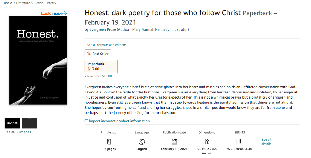Viewport: 311px width, 158px height.
Task: Click the print length pages icon
Action: [109, 142]
